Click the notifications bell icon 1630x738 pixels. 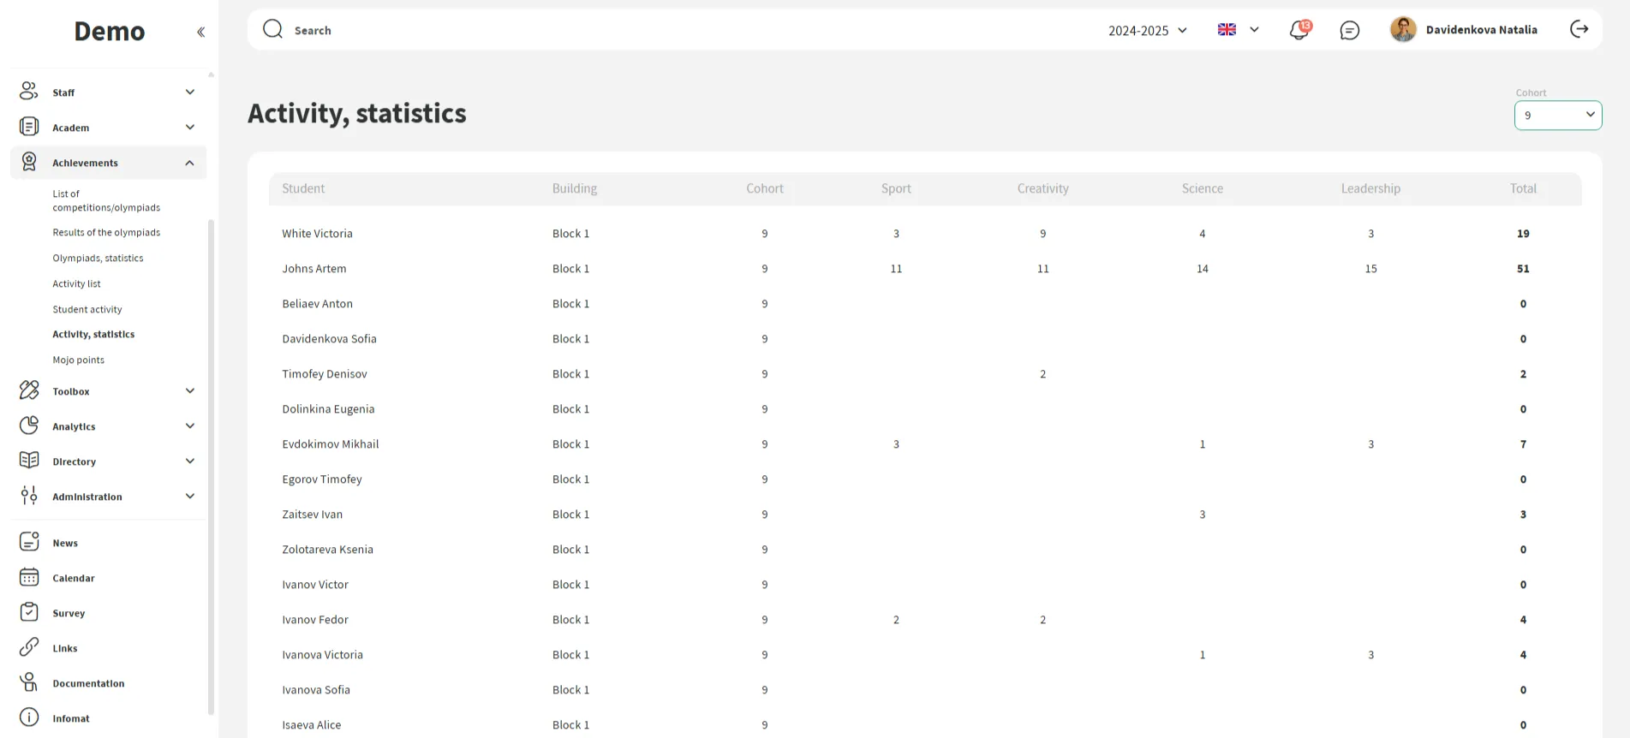pos(1299,30)
